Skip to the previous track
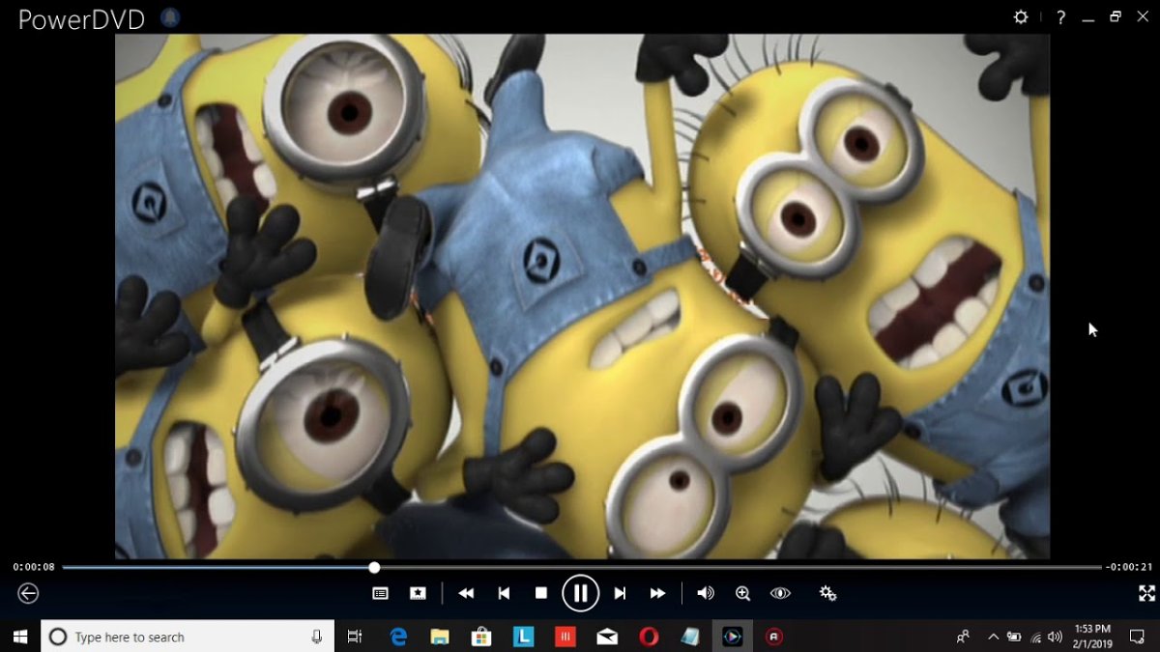The height and width of the screenshot is (652, 1160). point(504,593)
